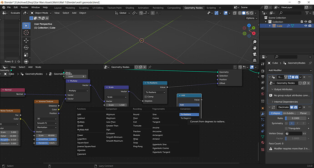
Task: Open the File menu
Action: 9,7
